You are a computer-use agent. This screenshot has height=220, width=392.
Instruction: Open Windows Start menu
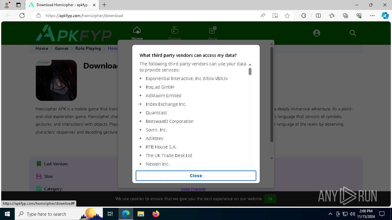[x=7, y=214]
